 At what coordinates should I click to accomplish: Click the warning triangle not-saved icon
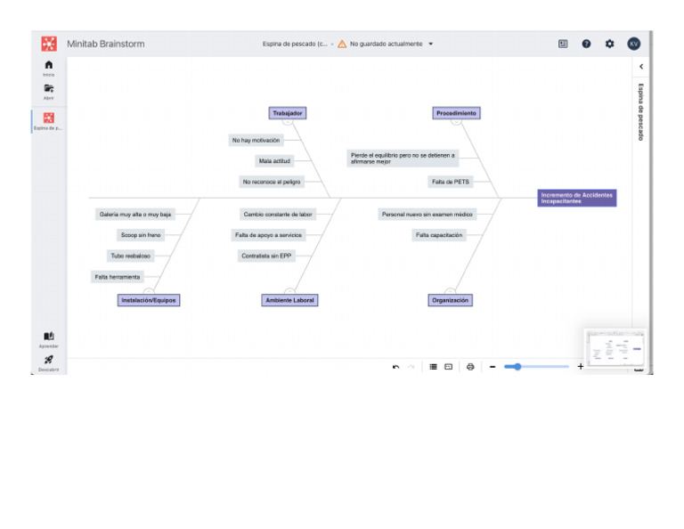[x=342, y=44]
